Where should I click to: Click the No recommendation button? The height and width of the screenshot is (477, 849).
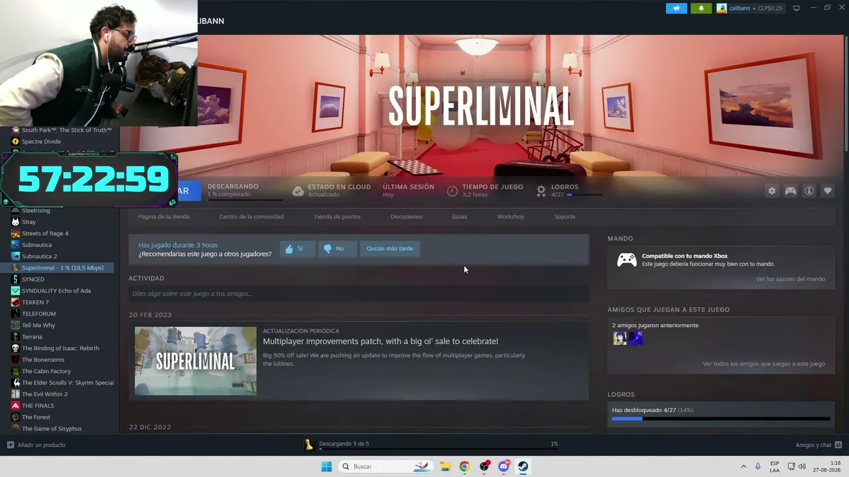point(336,248)
